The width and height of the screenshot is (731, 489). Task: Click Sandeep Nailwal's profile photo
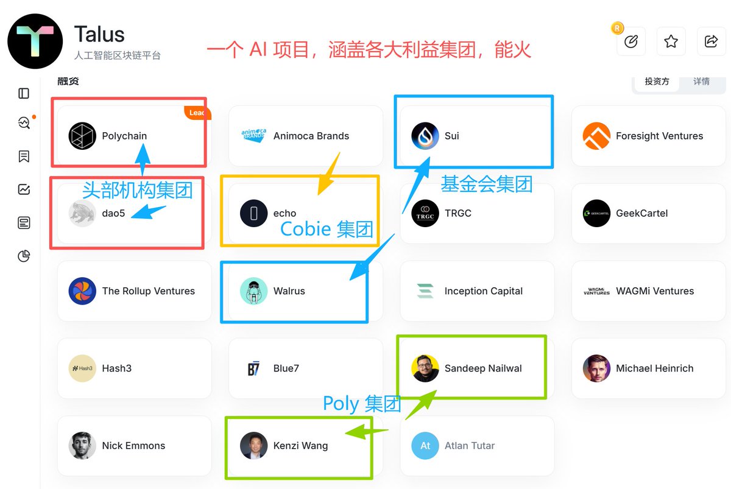click(425, 368)
